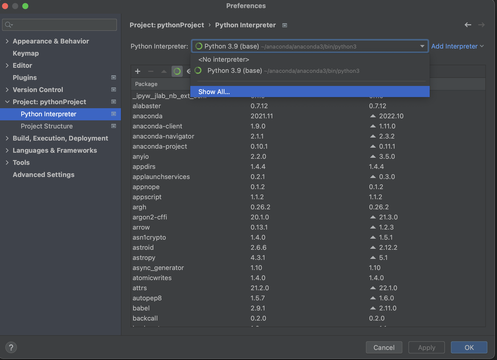
Task: Click the Cancel button
Action: coord(384,347)
